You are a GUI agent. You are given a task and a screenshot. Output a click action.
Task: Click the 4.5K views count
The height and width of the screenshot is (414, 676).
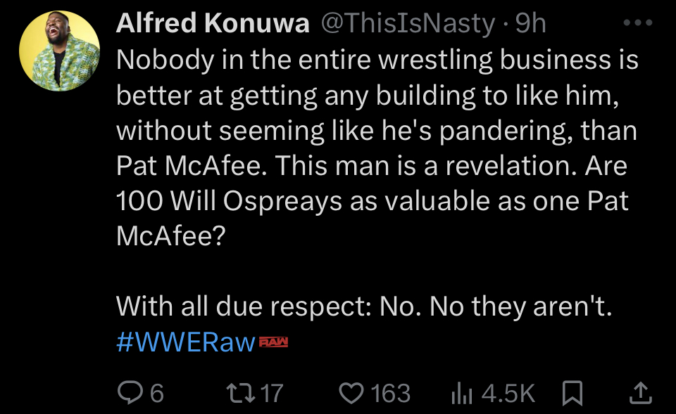coord(508,393)
